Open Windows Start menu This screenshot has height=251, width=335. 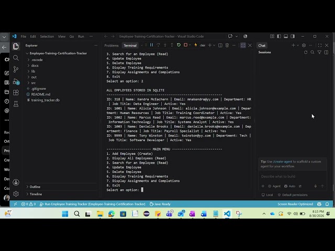point(65,214)
